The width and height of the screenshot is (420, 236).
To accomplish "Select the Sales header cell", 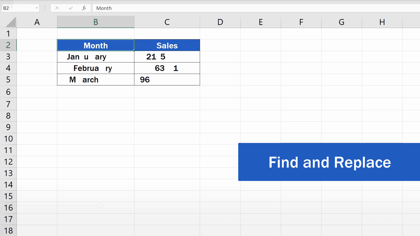I will click(x=167, y=45).
